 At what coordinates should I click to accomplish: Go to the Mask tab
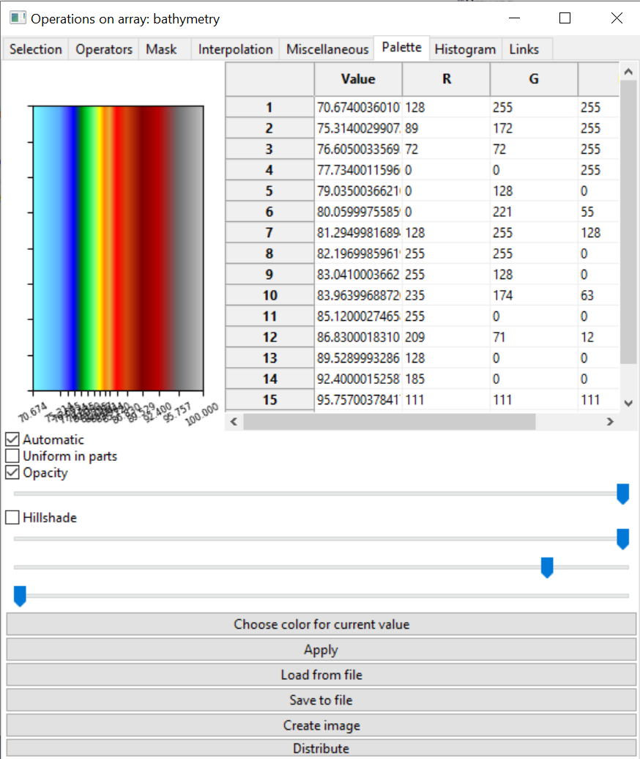(x=161, y=49)
